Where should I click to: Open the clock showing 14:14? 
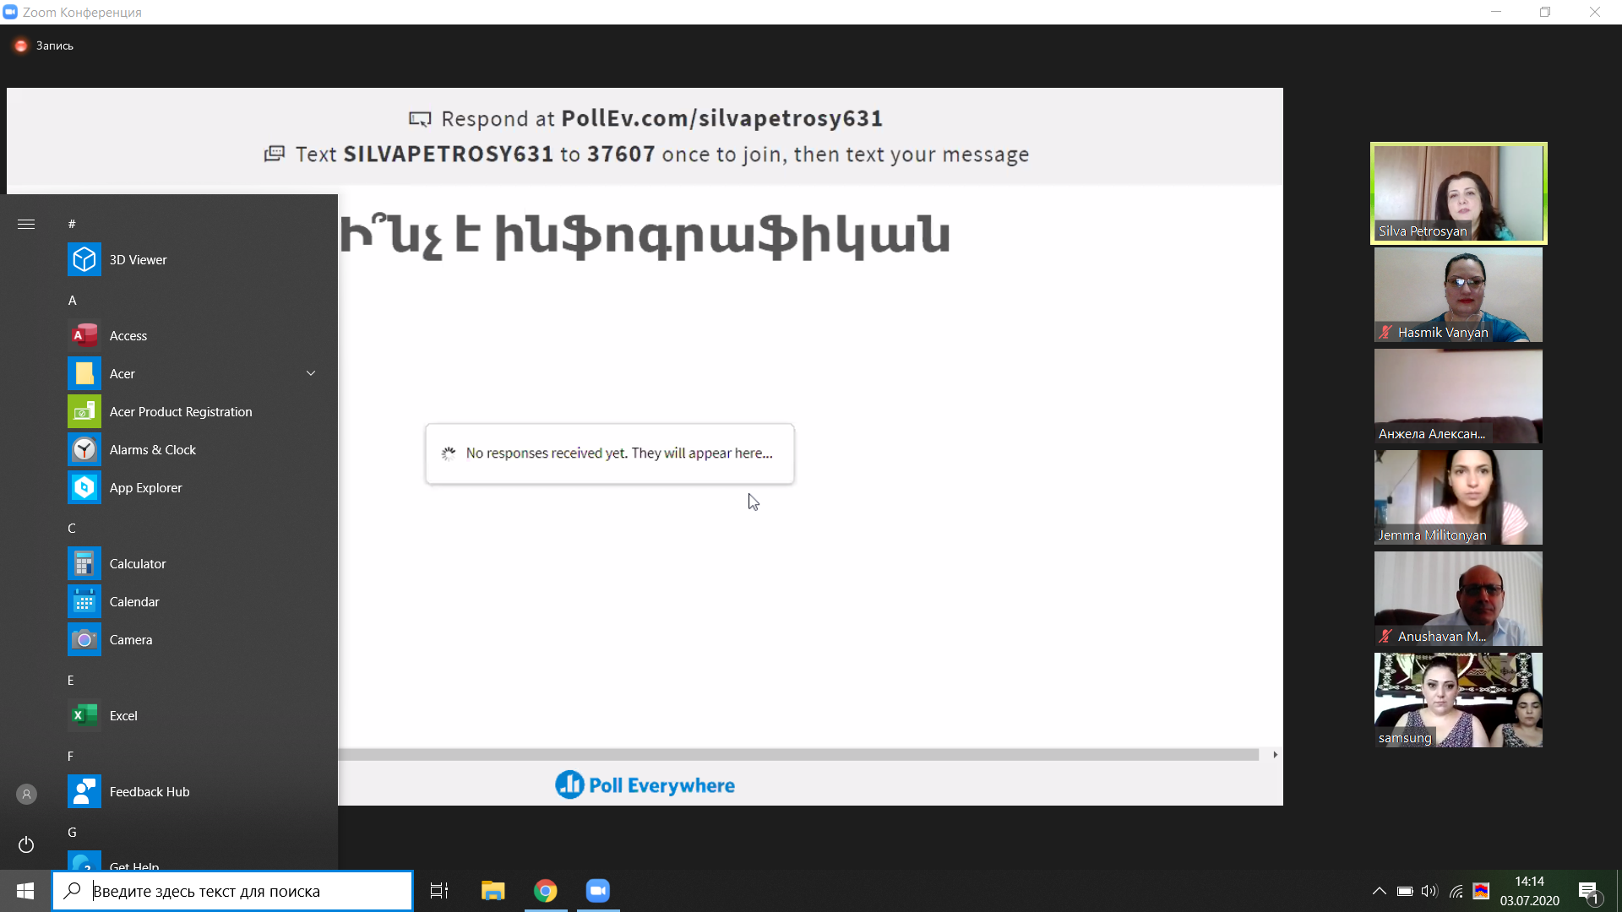[1529, 882]
